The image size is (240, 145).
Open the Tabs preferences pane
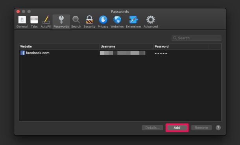34,22
